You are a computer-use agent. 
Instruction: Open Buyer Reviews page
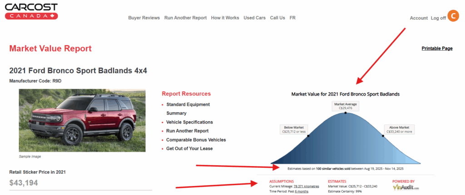click(144, 18)
